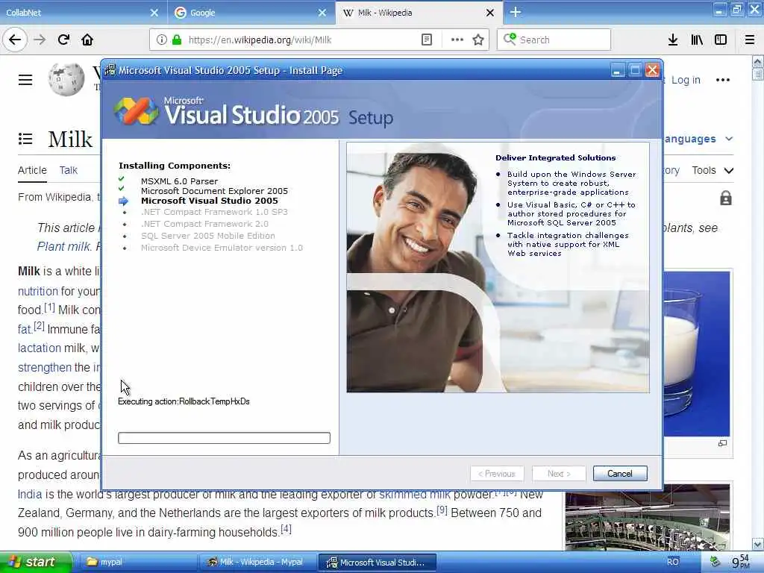Open the Windows start menu
This screenshot has width=764, height=573.
(35, 562)
